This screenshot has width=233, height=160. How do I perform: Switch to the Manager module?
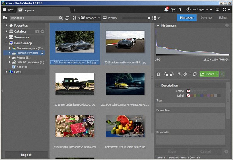click(x=187, y=18)
